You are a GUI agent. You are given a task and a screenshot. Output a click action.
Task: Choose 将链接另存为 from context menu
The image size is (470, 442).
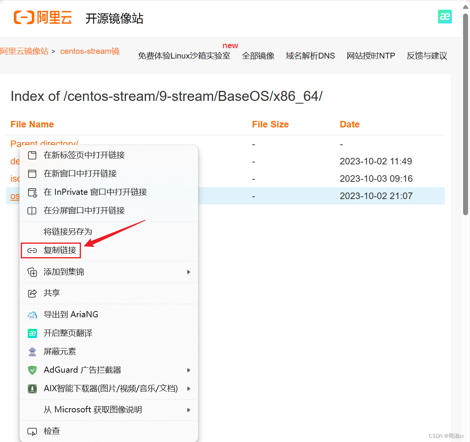[x=109, y=232]
